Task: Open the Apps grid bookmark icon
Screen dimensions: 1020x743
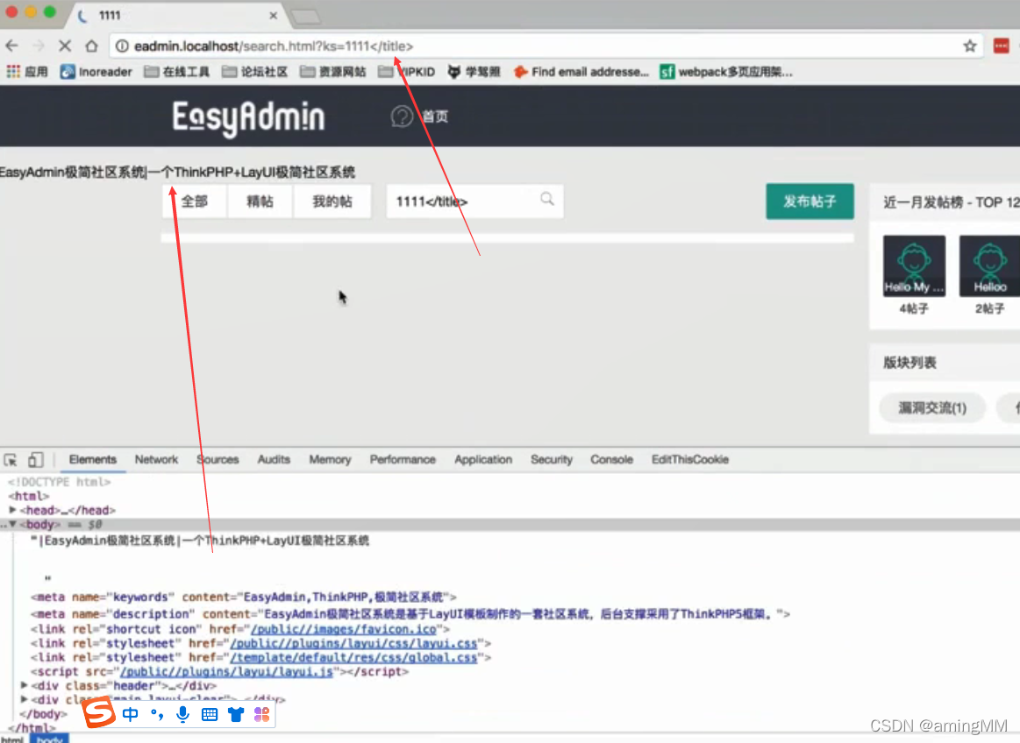Action: coord(13,72)
